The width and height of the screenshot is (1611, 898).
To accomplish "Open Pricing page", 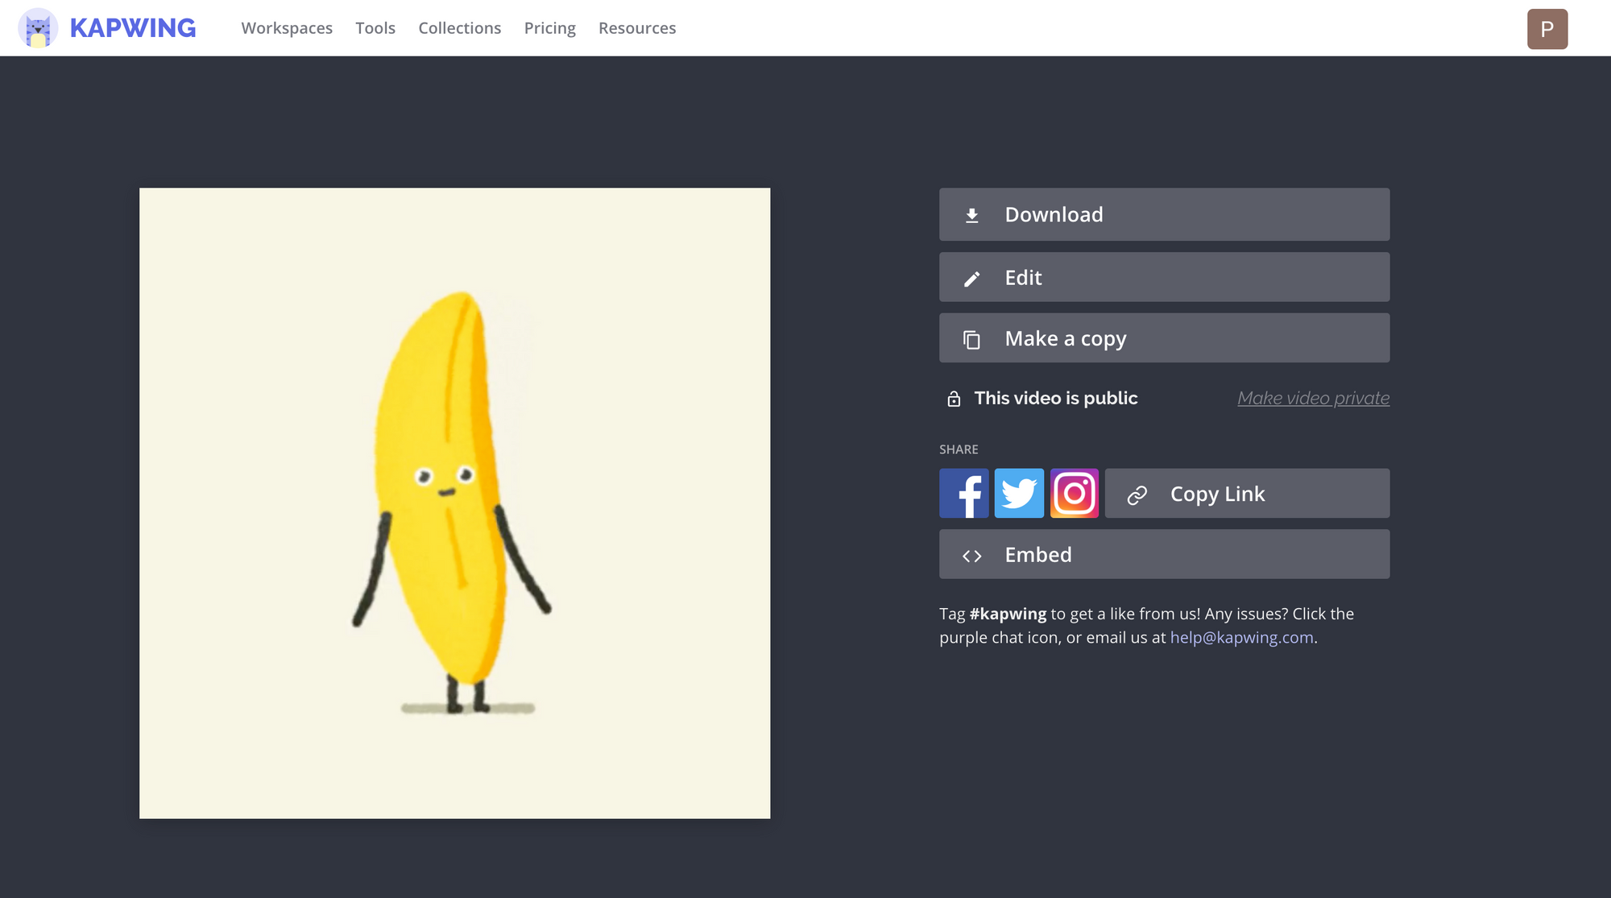I will click(549, 28).
